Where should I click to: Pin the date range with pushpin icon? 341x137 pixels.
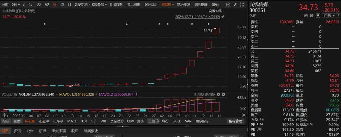point(223,17)
